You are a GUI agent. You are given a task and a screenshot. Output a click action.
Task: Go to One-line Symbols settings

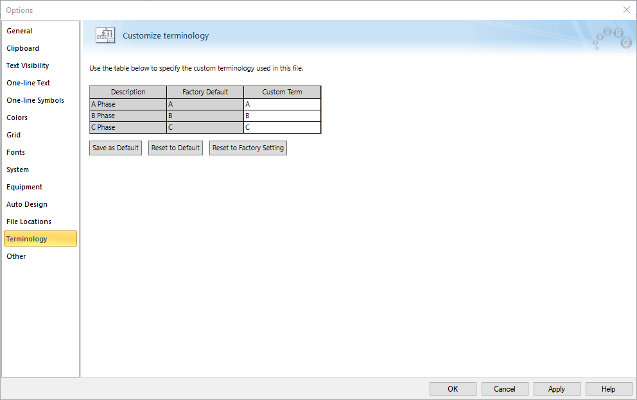35,100
